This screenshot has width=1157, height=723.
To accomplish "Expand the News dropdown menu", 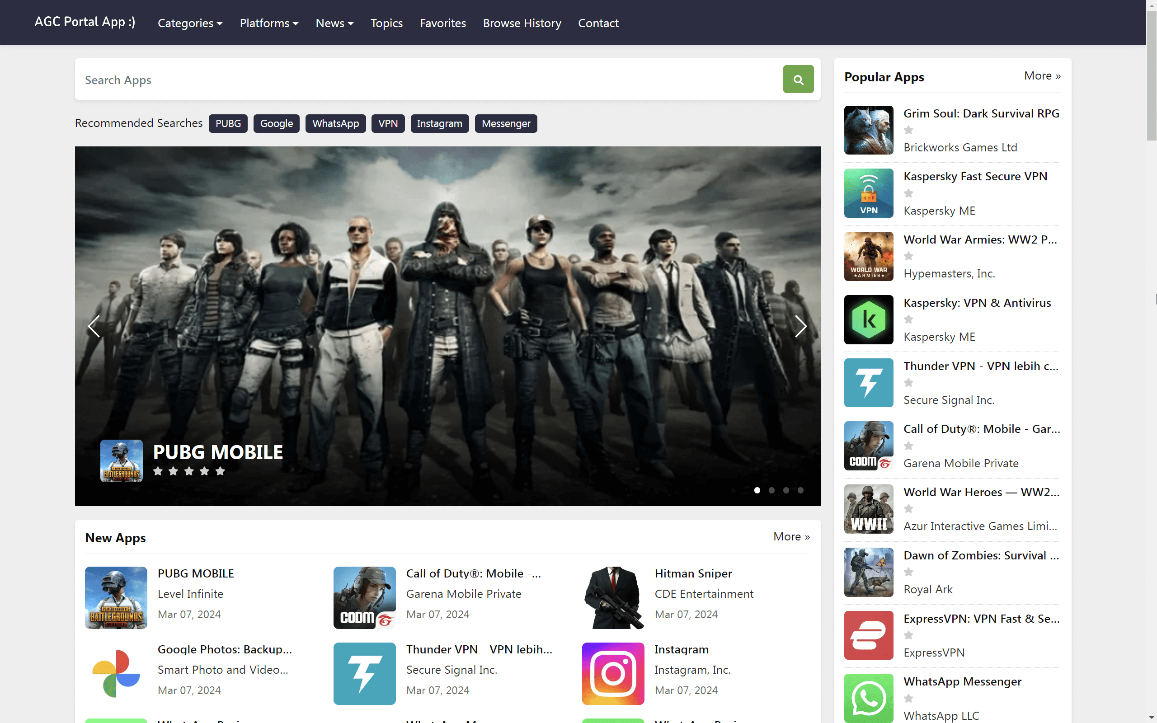I will pyautogui.click(x=334, y=23).
